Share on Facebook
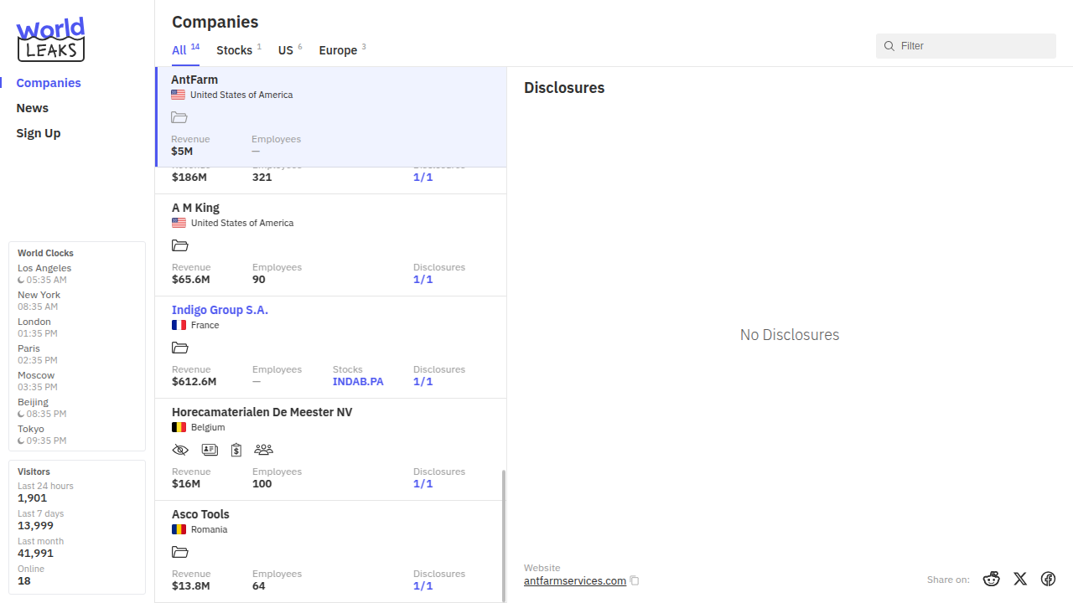This screenshot has width=1073, height=603. 1048,579
